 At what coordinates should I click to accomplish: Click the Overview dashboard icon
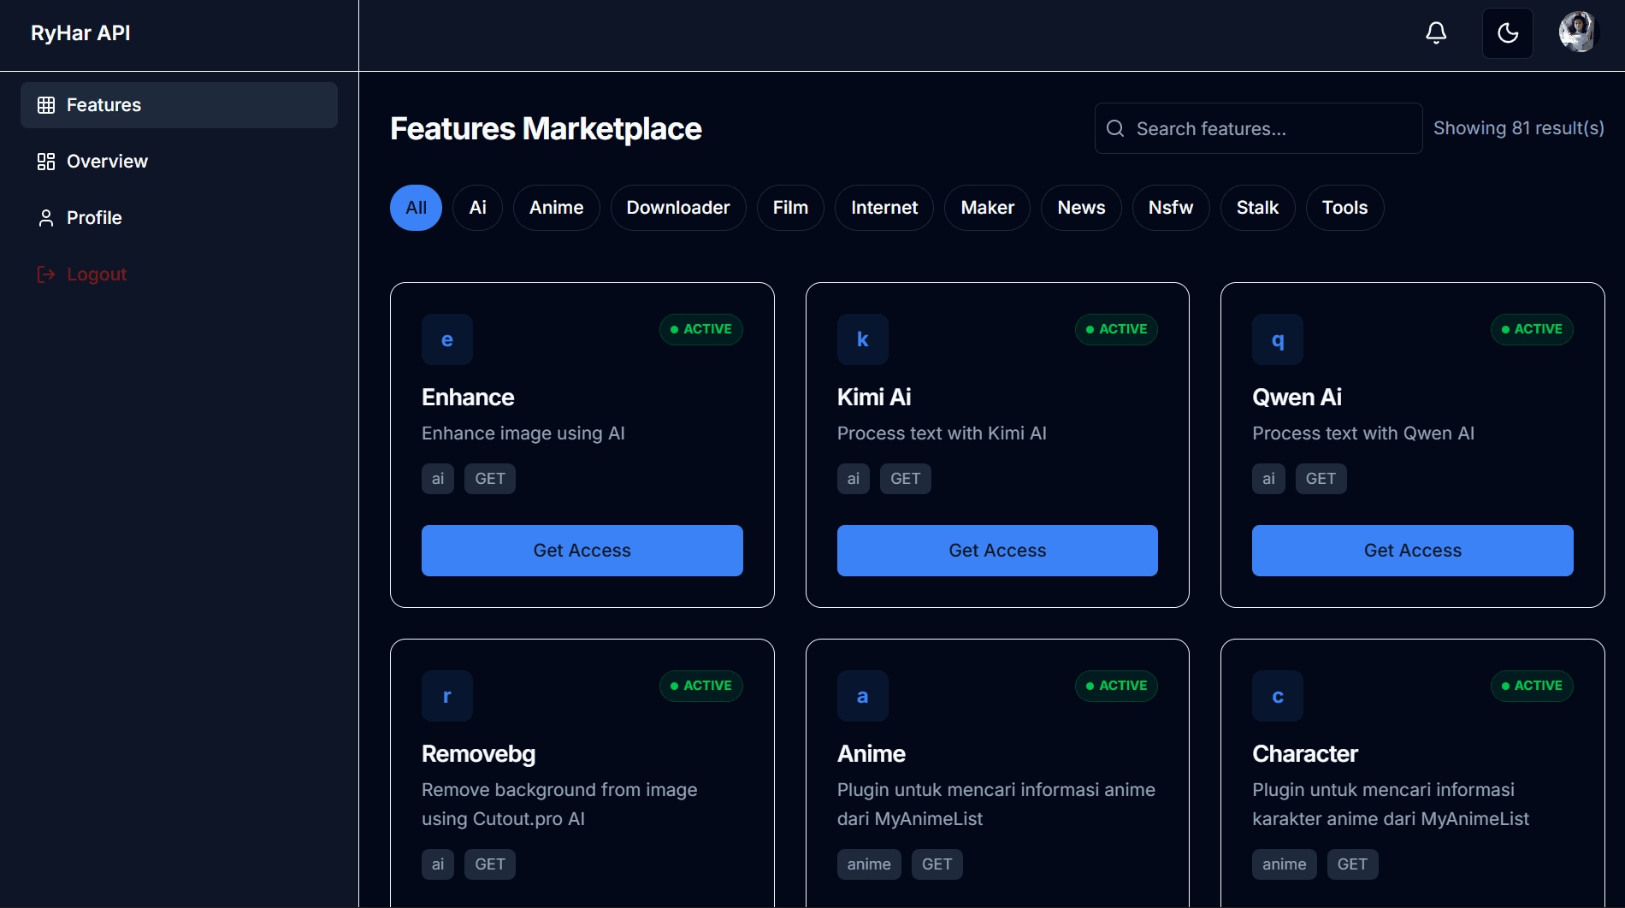coord(46,162)
